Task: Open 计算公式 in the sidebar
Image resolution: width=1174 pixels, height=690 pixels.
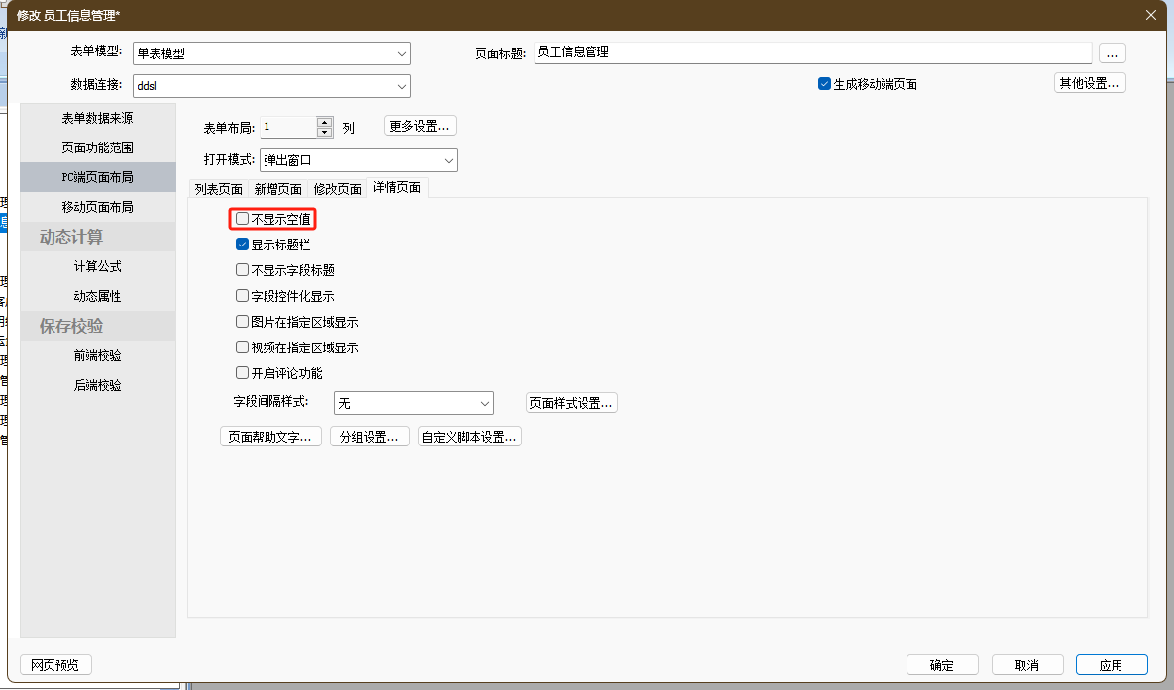Action: [x=97, y=266]
